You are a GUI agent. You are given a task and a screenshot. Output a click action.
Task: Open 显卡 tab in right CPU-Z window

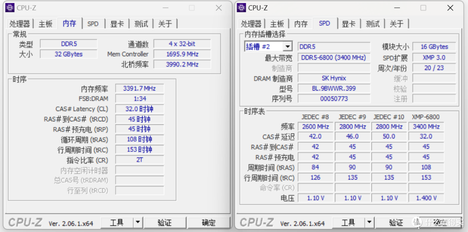click(x=349, y=24)
